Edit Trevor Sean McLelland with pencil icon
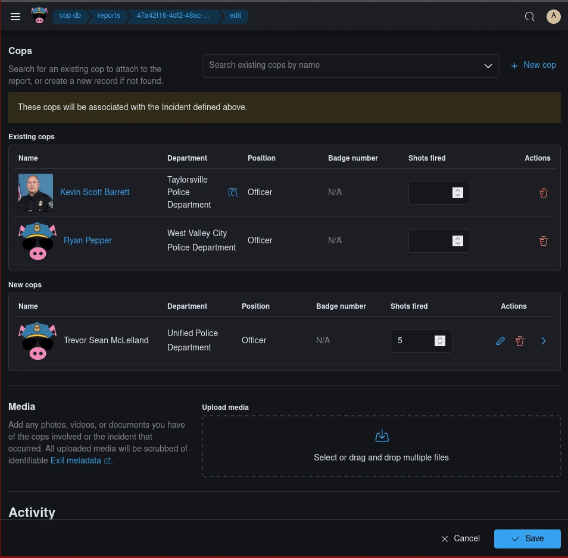 click(500, 341)
